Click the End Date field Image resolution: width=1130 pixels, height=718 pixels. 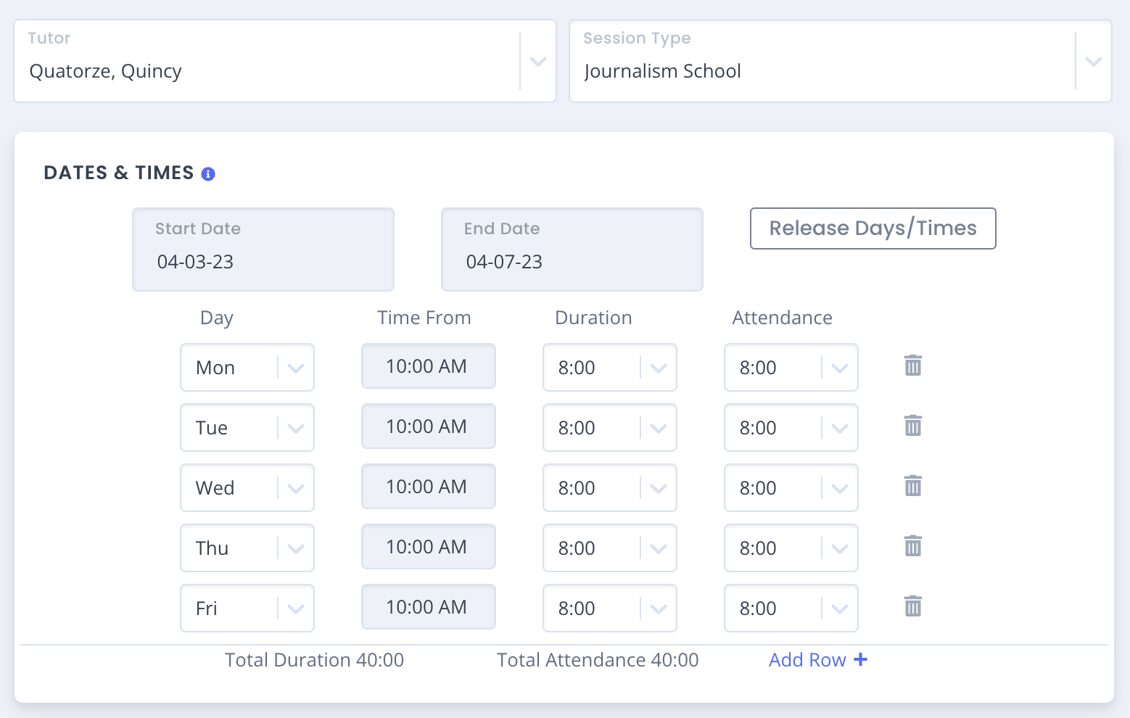coord(572,249)
